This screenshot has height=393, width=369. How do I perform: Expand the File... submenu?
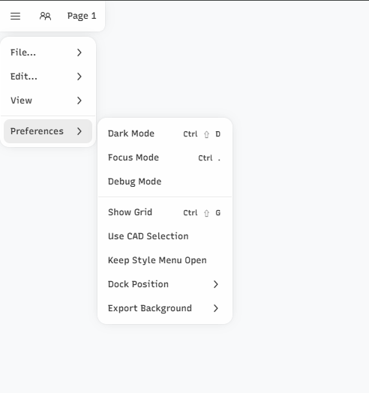pyautogui.click(x=48, y=52)
